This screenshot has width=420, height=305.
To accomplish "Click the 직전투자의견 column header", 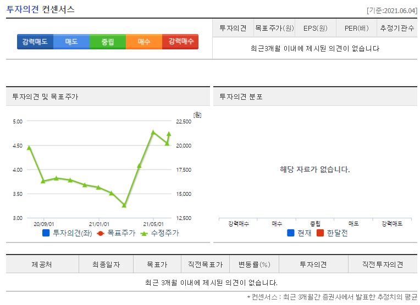I will 383,264.
